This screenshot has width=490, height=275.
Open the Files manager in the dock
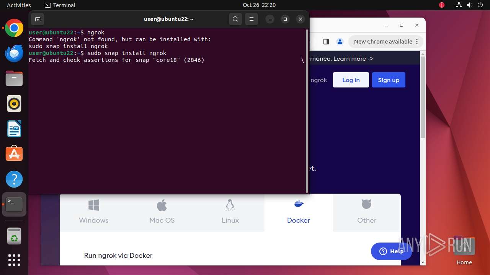(14, 78)
